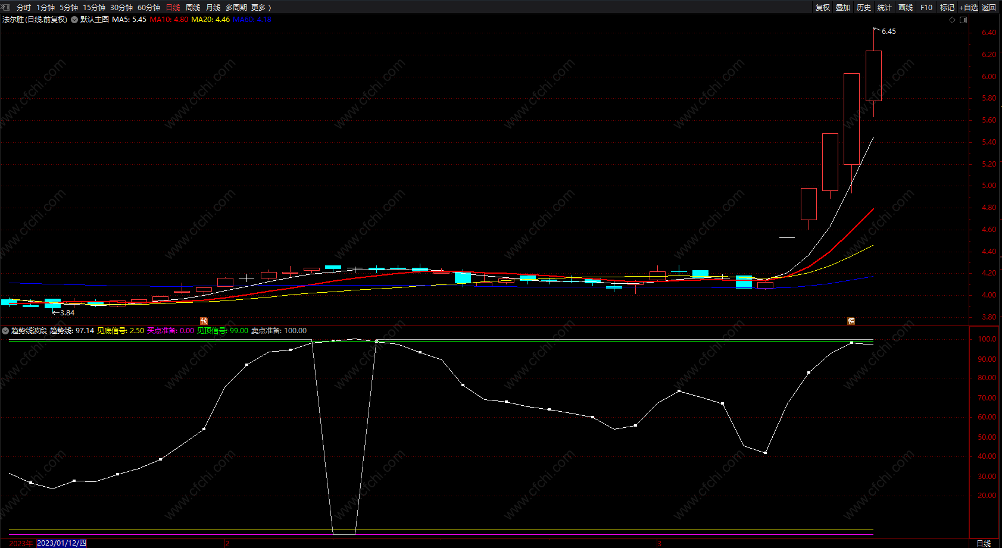Open the 复权 adjustment menu
The image size is (1002, 548).
pyautogui.click(x=823, y=8)
